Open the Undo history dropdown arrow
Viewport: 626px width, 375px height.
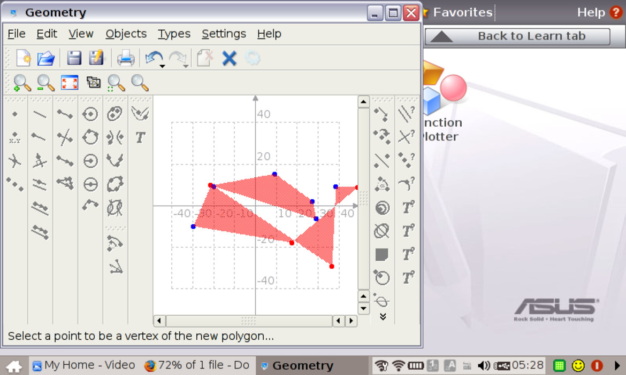tap(163, 66)
